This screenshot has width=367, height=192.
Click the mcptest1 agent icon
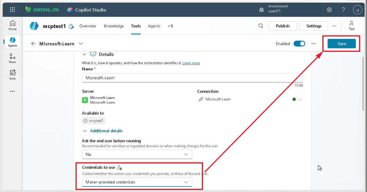tap(34, 26)
